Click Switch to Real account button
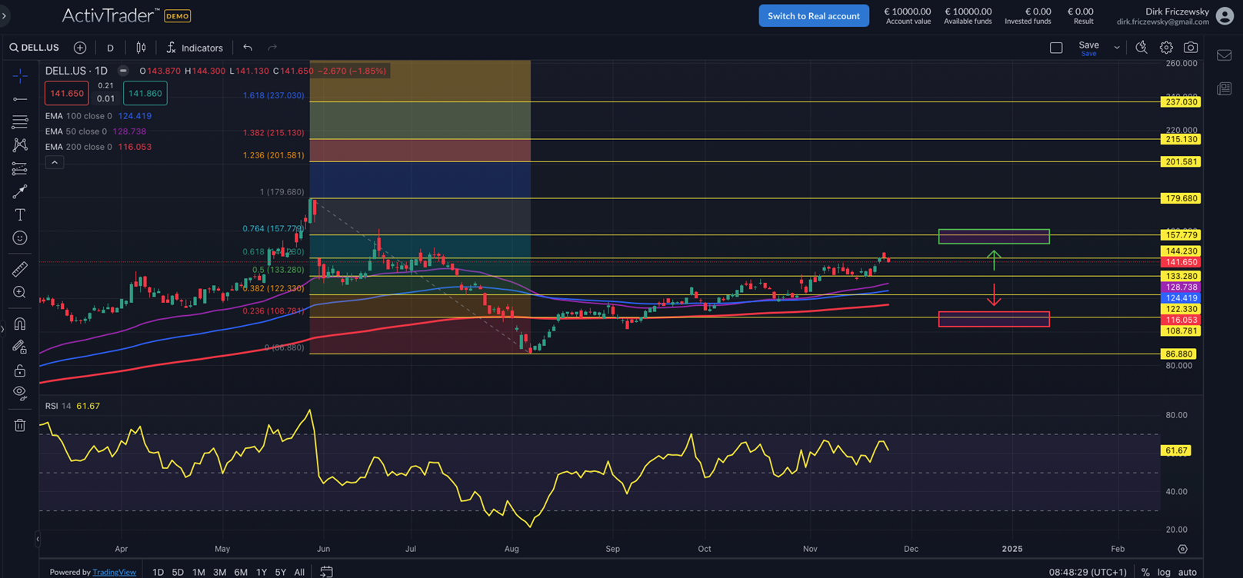Image resolution: width=1243 pixels, height=578 pixels. (x=813, y=16)
